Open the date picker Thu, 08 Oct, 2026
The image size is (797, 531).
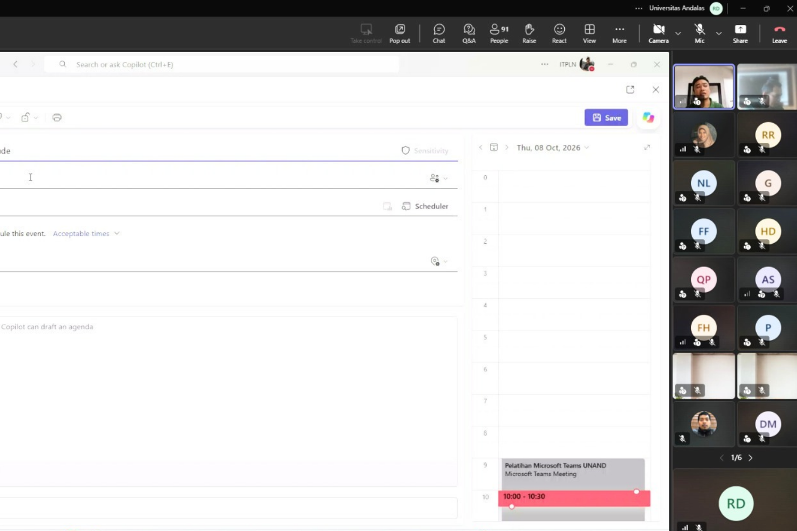(553, 148)
